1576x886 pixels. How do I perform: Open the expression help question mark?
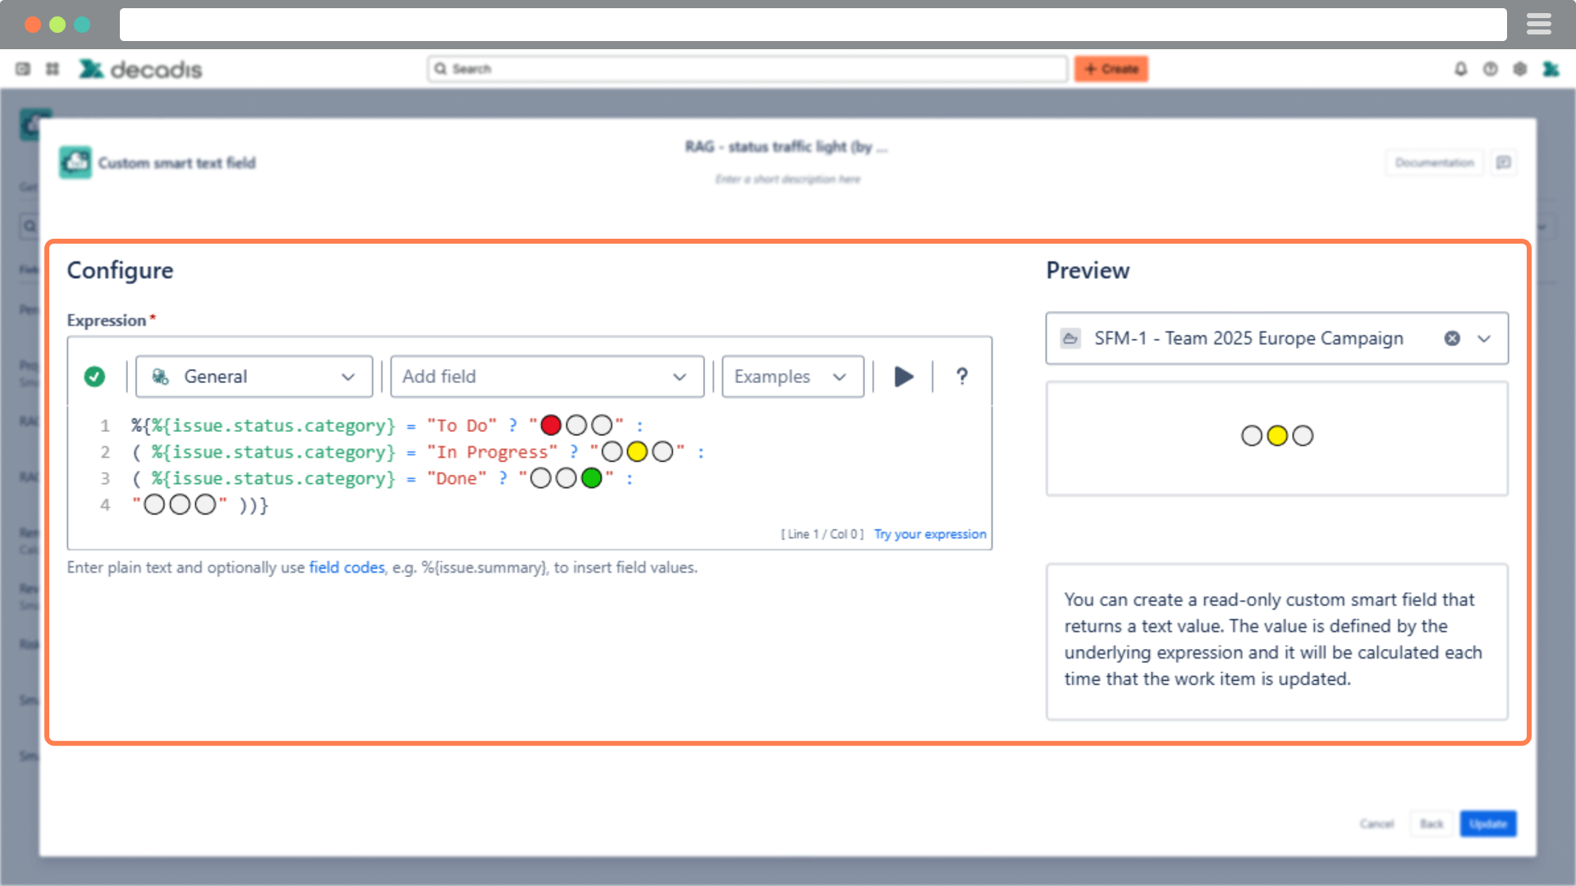point(962,377)
